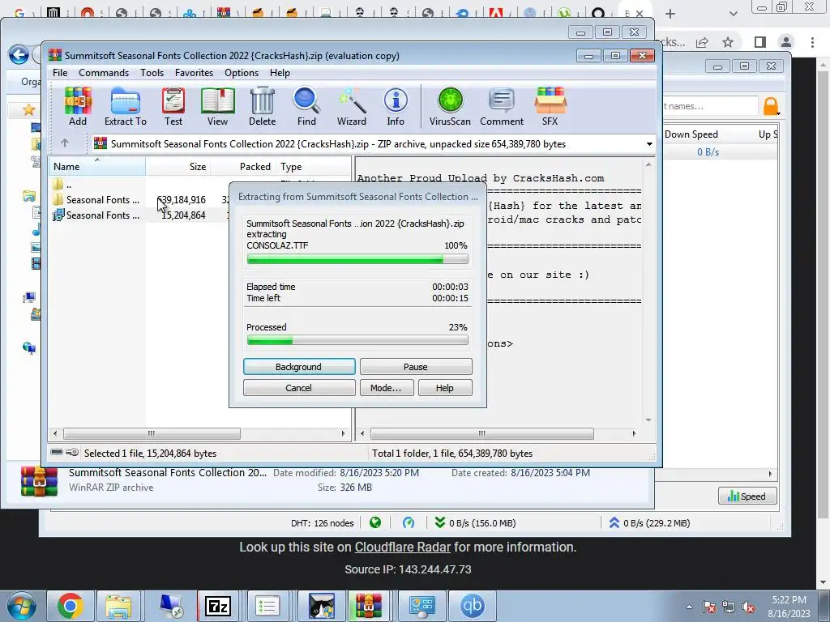This screenshot has width=830, height=622.
Task: Open Chrome three-dot menu
Action: pyautogui.click(x=812, y=42)
